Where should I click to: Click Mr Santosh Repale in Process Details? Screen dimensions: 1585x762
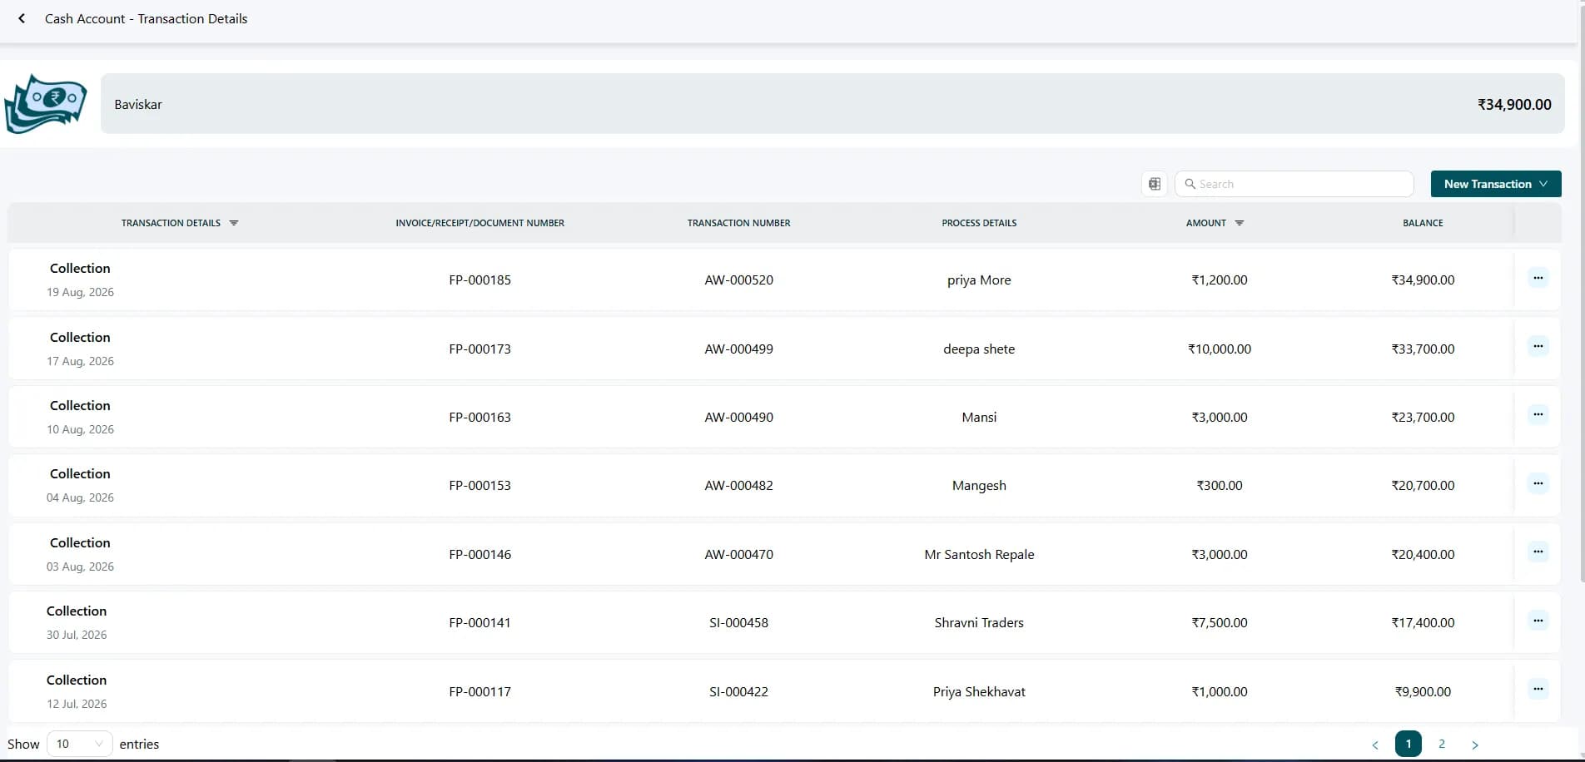coord(979,555)
